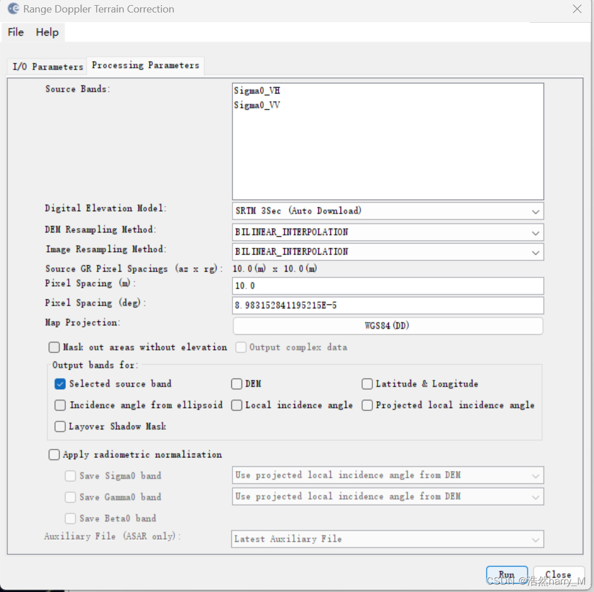Click the SNAP application icon in title bar
Screen dimensions: 594x592
pyautogui.click(x=13, y=9)
